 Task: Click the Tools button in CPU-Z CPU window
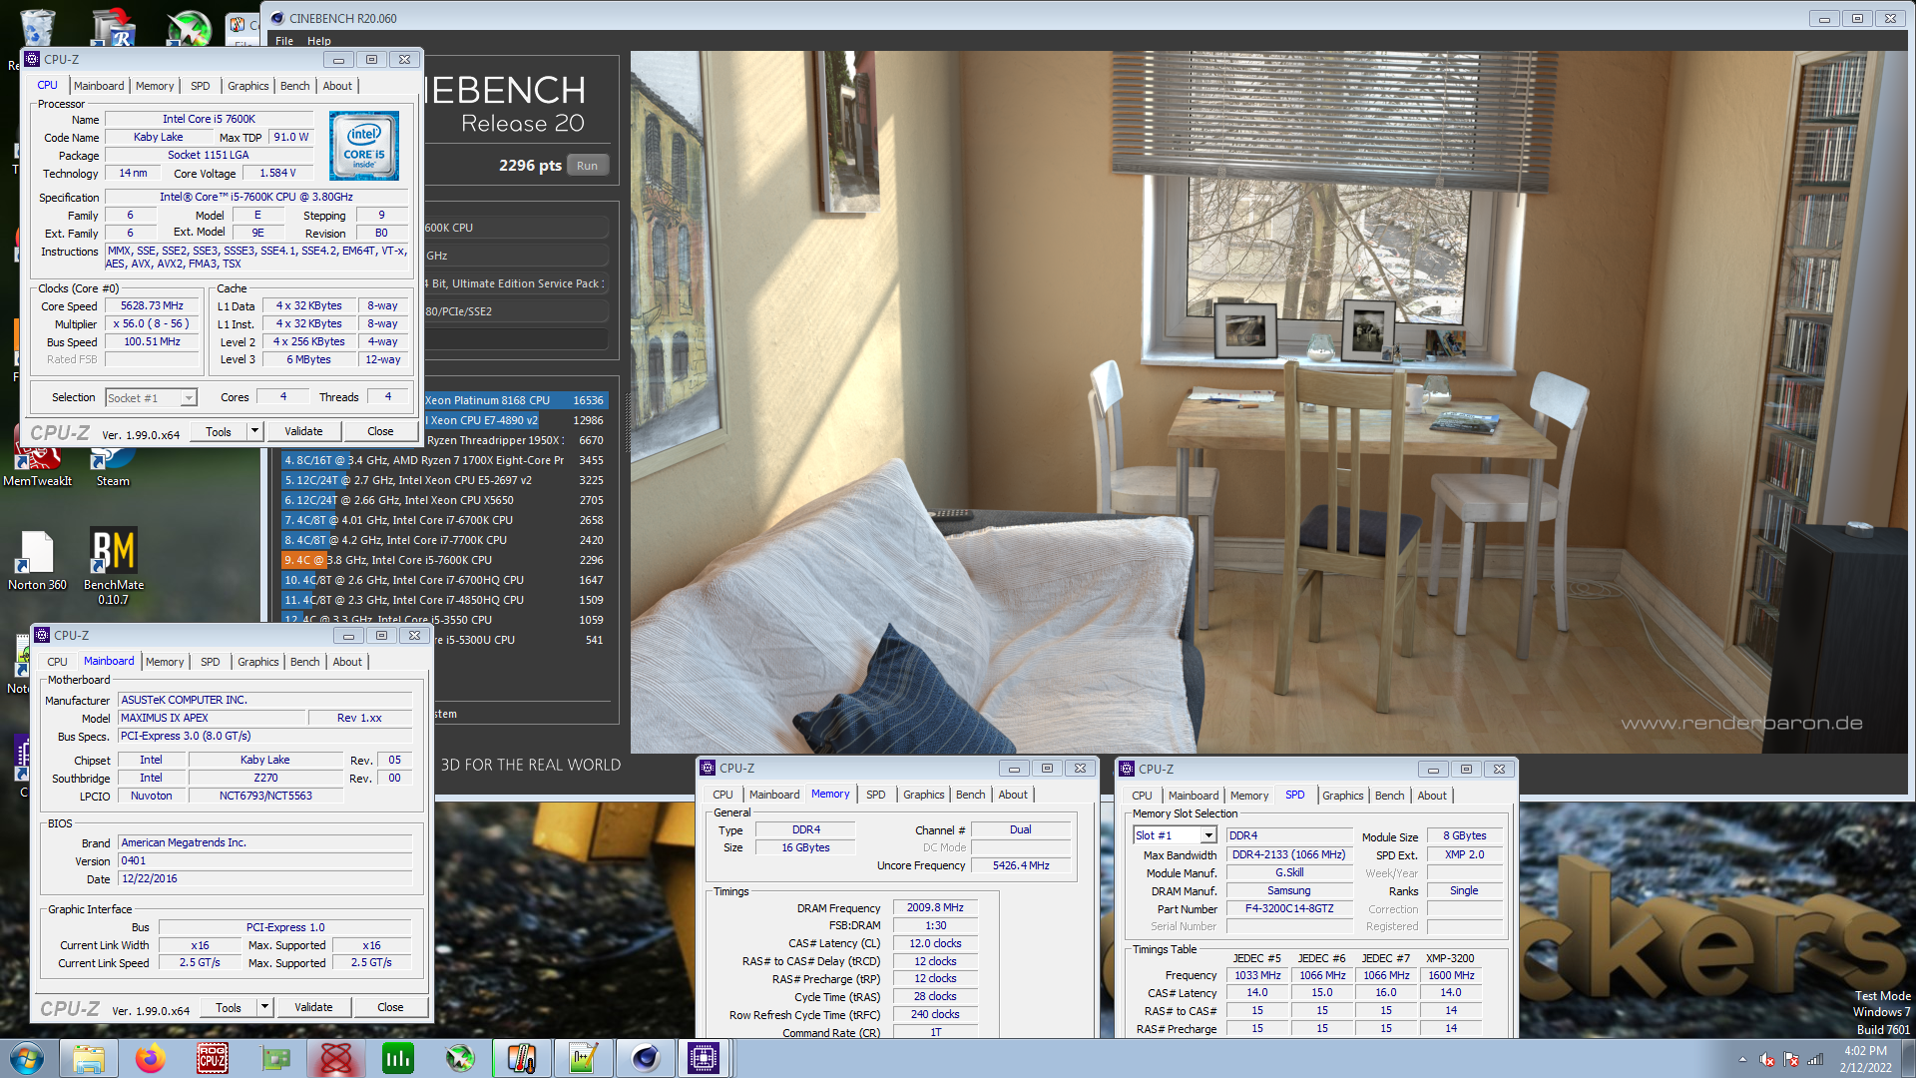tap(219, 431)
